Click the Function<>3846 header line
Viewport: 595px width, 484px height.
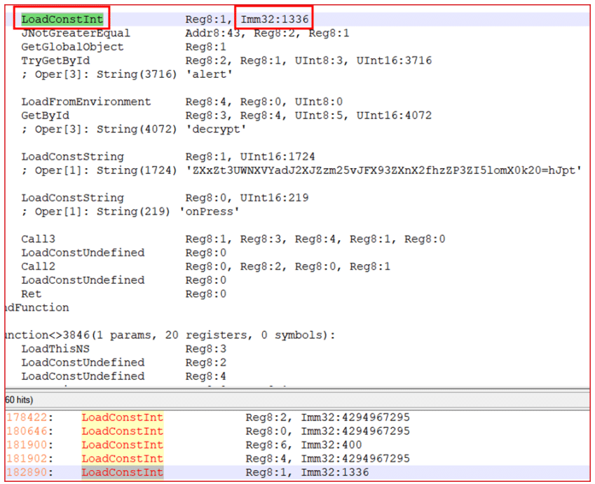pos(170,335)
